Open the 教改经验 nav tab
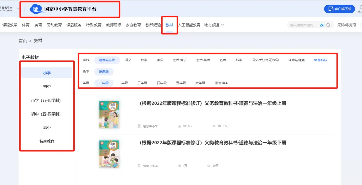 (153, 25)
